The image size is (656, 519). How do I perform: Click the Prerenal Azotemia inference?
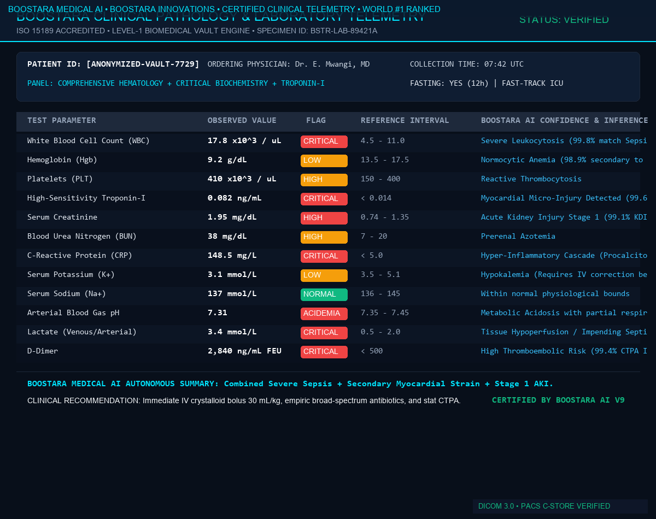[x=518, y=236]
